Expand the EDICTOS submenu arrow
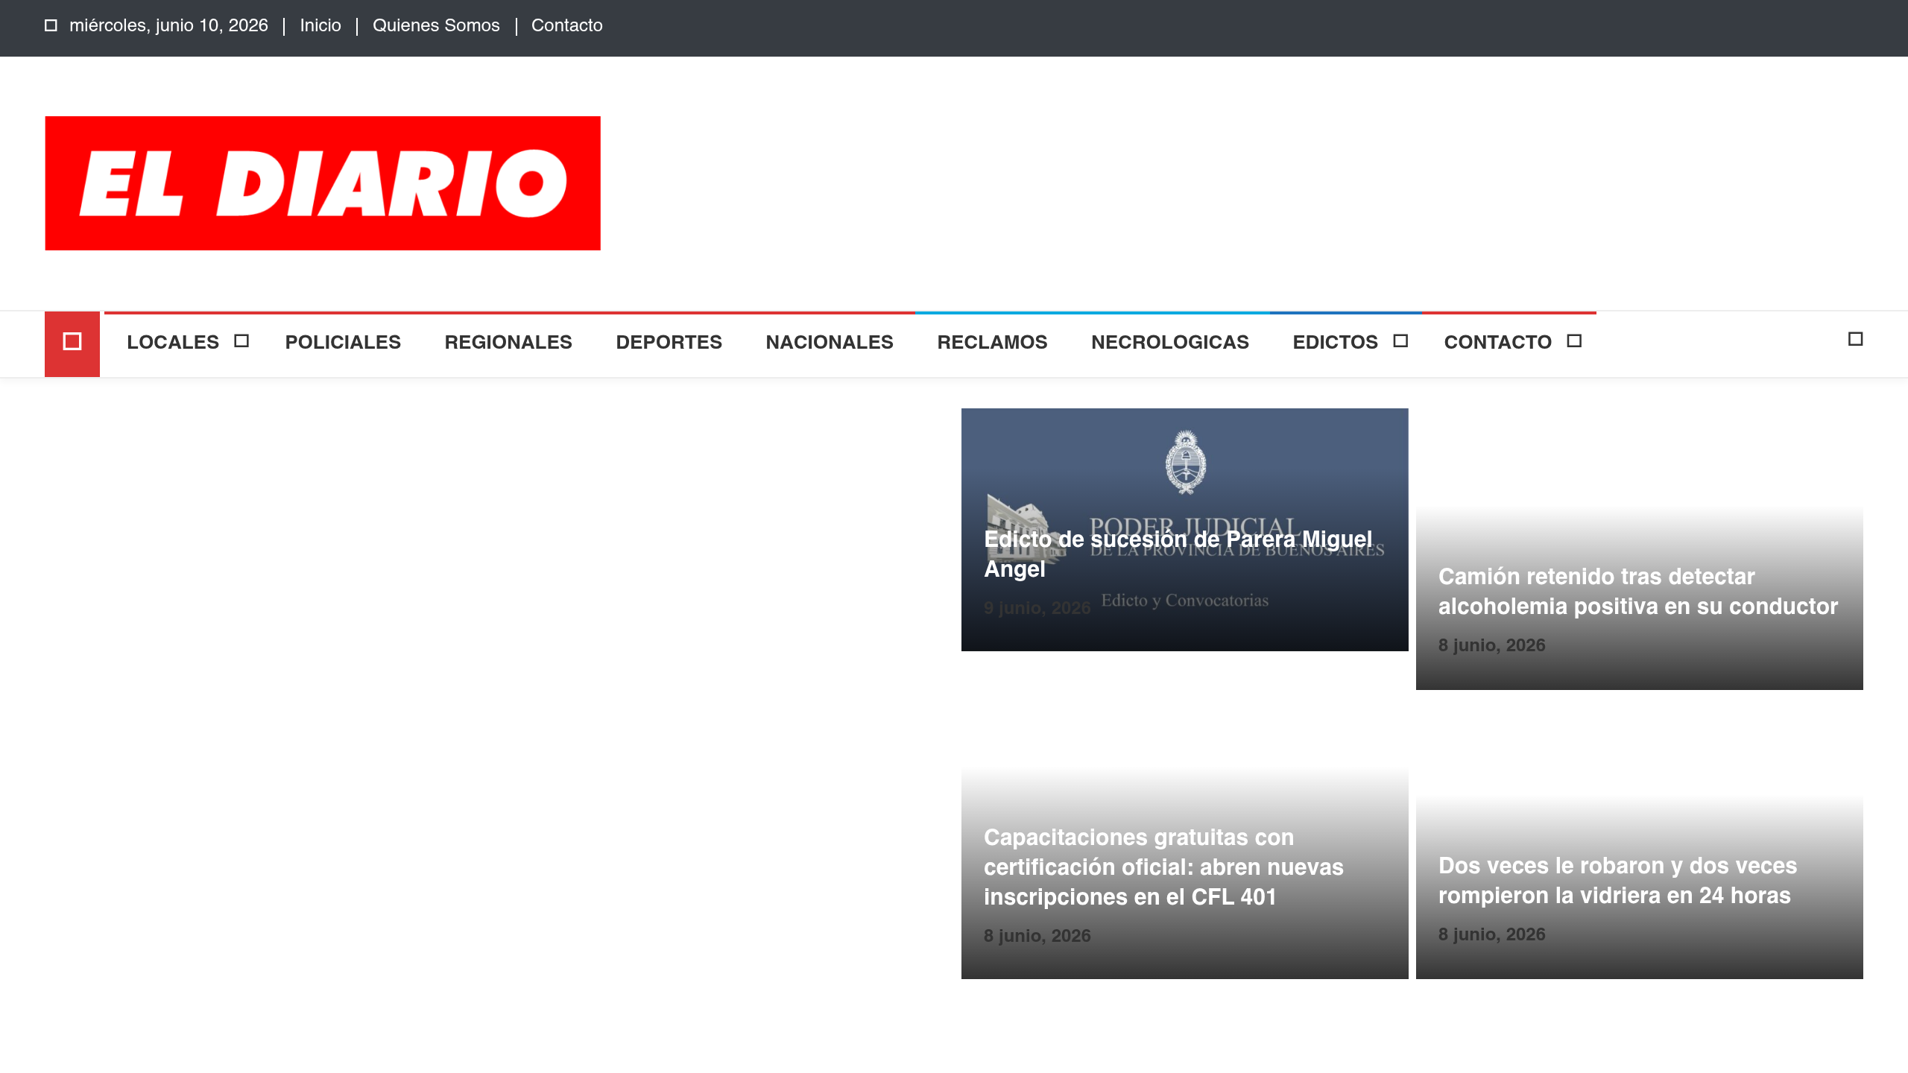1908x1073 pixels. [1400, 341]
